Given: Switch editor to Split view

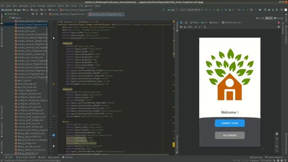Looking at the screenshot, I should pyautogui.click(x=269, y=18).
